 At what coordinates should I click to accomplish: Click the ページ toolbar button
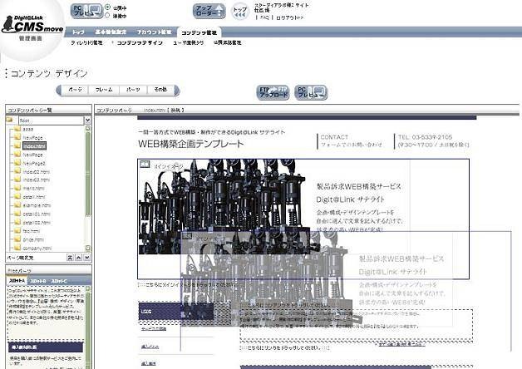76,90
